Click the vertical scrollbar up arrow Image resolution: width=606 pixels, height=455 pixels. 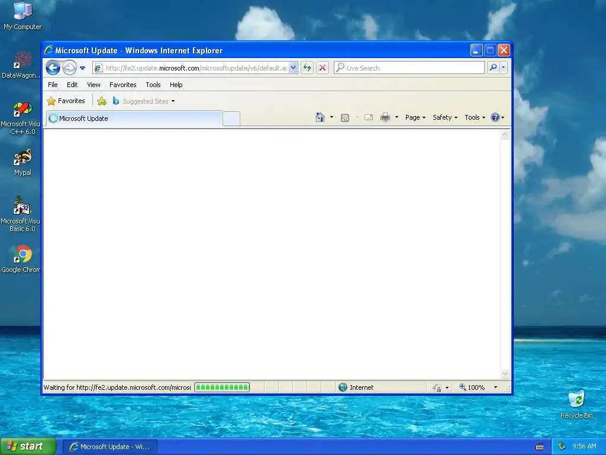coord(505,134)
